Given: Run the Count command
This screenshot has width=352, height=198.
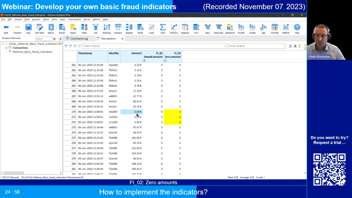Looking at the screenshot, I should (152, 29).
